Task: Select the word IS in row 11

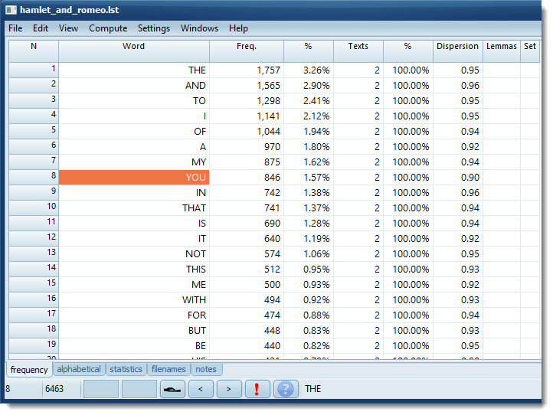Action: [x=202, y=224]
